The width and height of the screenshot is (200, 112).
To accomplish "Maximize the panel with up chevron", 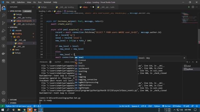I will click(193, 62).
